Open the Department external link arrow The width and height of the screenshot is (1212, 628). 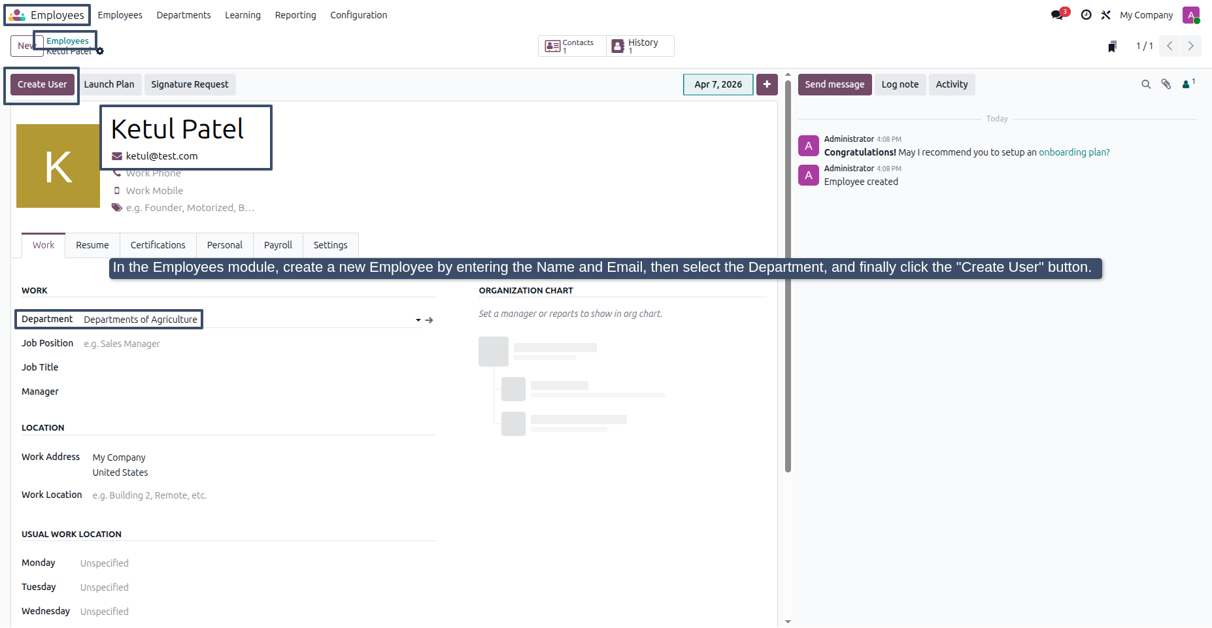[429, 320]
